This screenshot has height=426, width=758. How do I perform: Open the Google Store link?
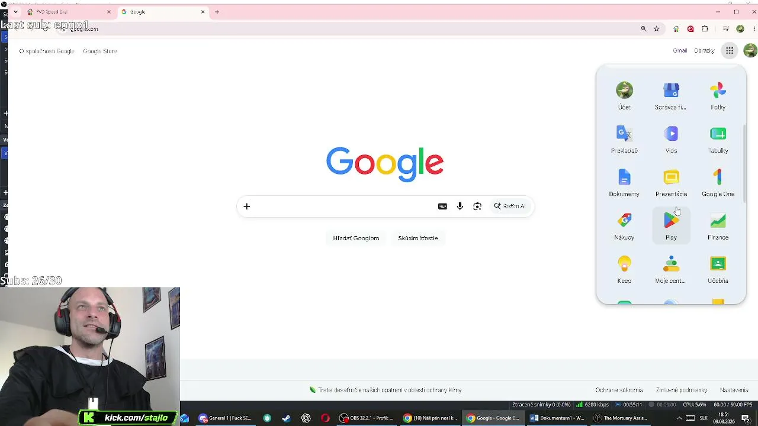point(99,51)
